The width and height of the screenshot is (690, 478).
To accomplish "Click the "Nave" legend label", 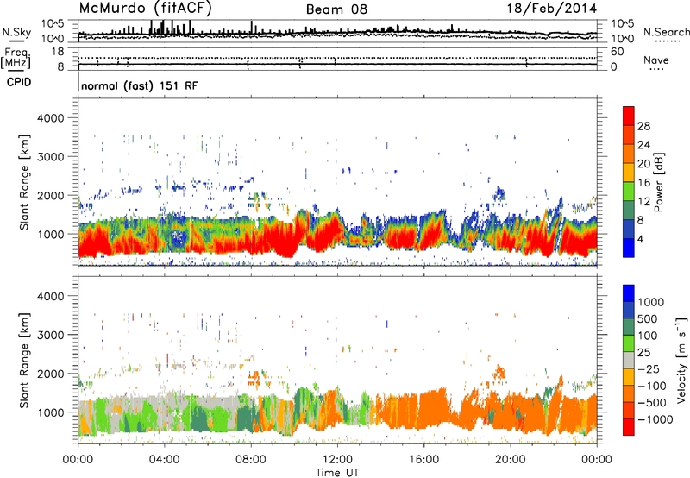I will pyautogui.click(x=656, y=60).
